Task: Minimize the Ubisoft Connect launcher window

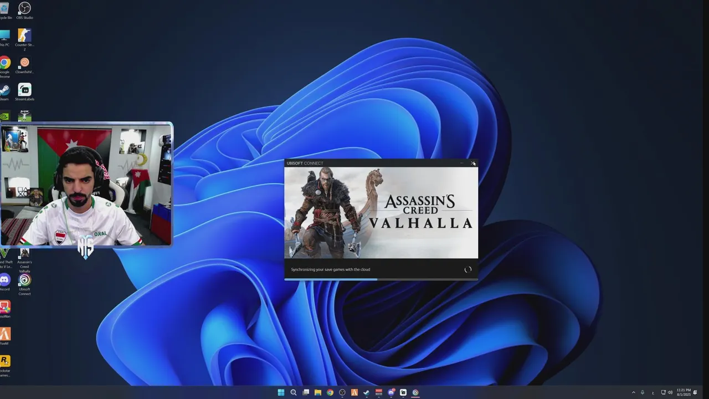Action: point(461,163)
